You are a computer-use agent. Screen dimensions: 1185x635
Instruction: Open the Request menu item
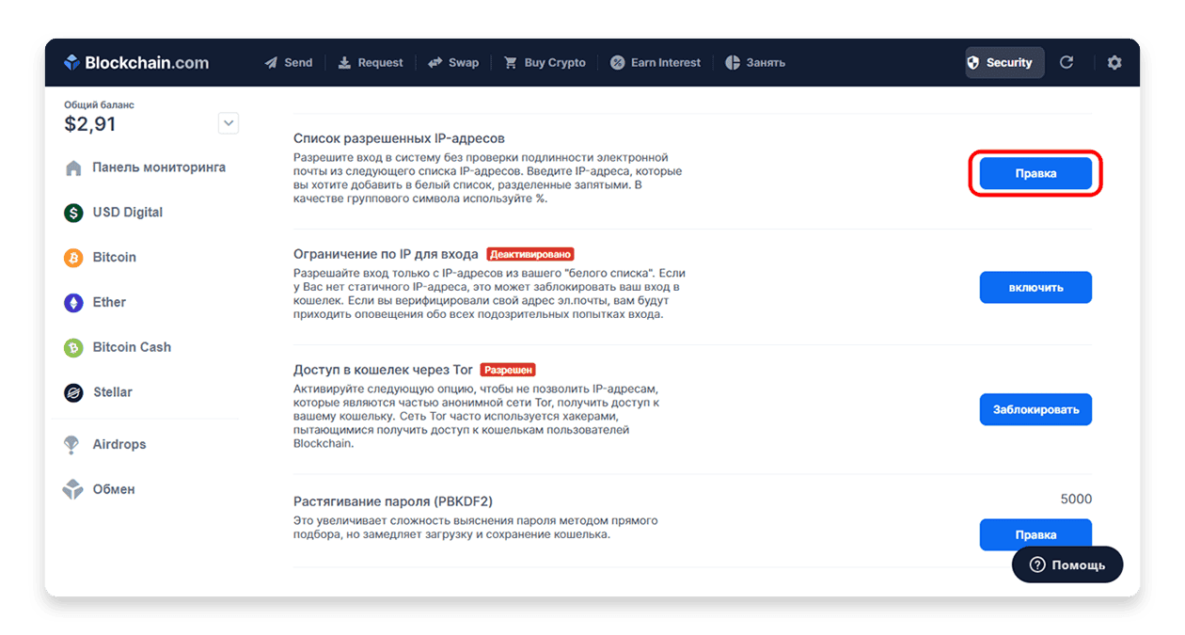tap(371, 63)
